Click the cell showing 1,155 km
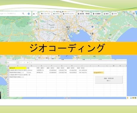The height and width of the screenshot is (113, 137). pyautogui.click(x=31, y=70)
